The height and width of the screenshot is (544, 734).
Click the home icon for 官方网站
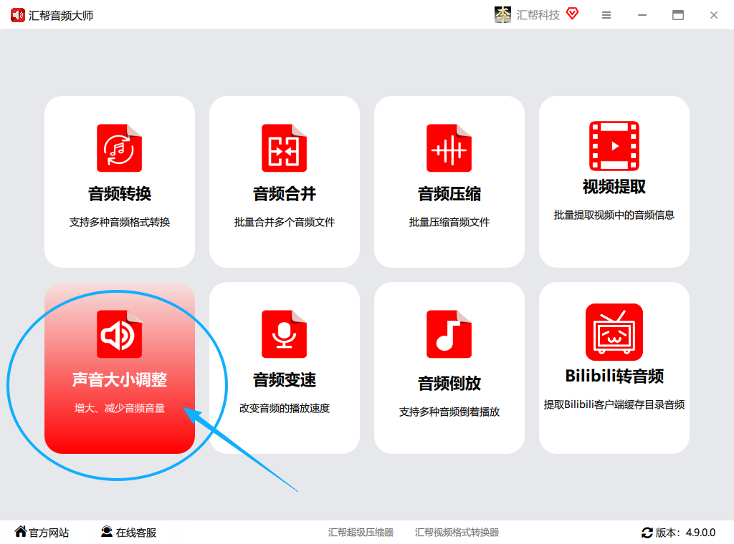pyautogui.click(x=21, y=531)
